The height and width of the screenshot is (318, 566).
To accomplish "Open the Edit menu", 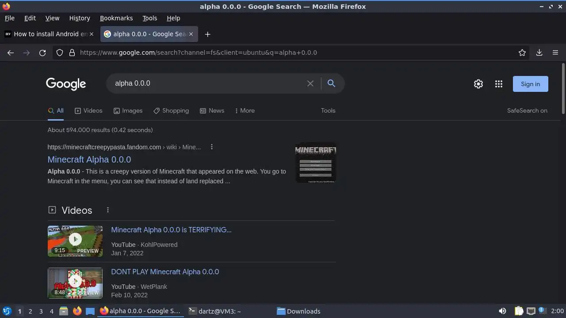I will [x=30, y=18].
